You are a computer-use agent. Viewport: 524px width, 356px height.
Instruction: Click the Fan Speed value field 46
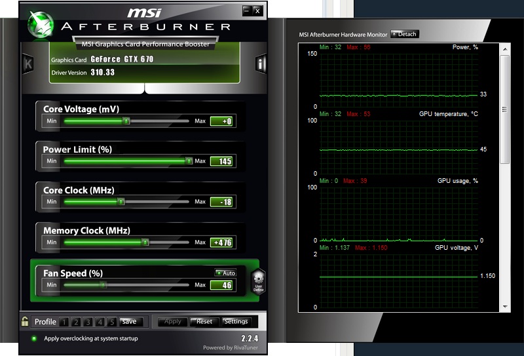[x=221, y=285]
